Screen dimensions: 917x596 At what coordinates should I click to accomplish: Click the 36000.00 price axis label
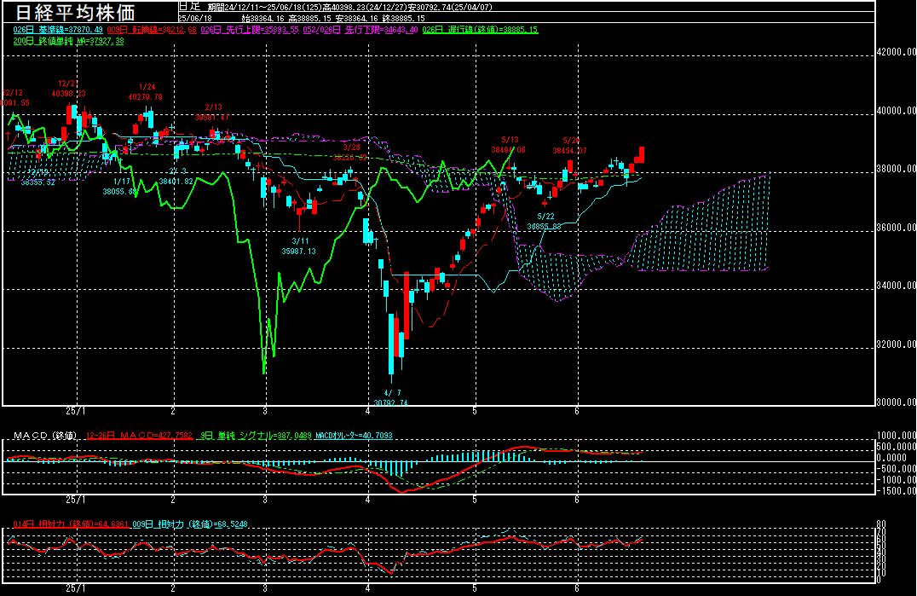point(896,227)
